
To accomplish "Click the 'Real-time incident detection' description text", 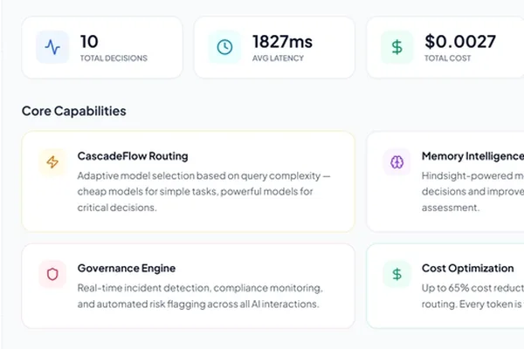I will [200, 296].
